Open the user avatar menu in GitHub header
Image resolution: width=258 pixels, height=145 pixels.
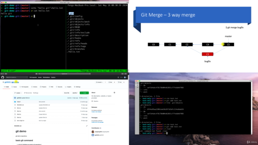coord(125,77)
